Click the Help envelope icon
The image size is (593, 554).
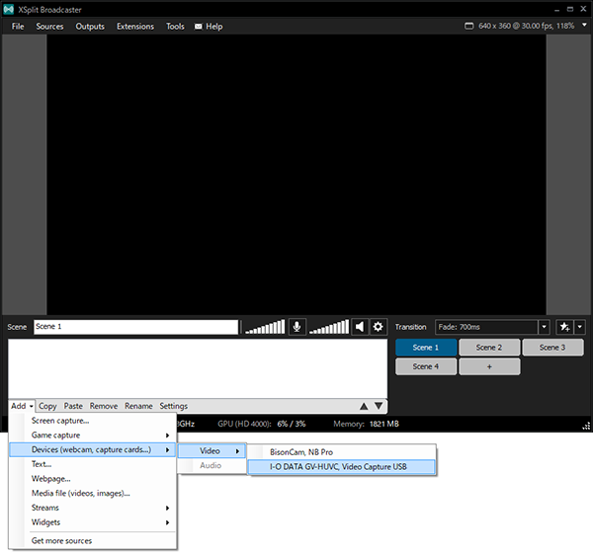pyautogui.click(x=199, y=27)
